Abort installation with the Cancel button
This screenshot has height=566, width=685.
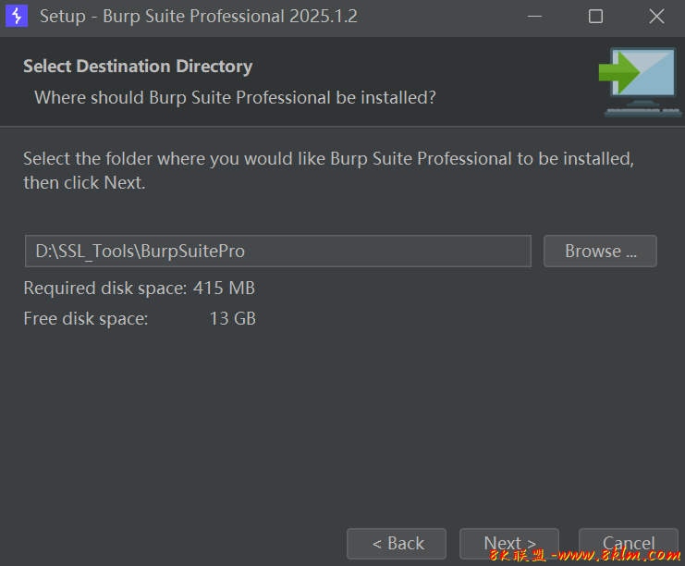pyautogui.click(x=629, y=543)
